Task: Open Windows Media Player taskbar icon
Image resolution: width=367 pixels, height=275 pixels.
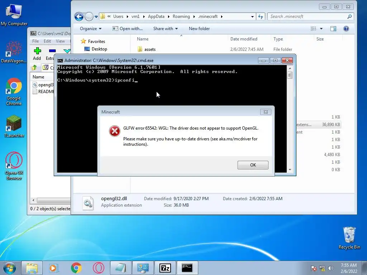Action: pyautogui.click(x=54, y=268)
